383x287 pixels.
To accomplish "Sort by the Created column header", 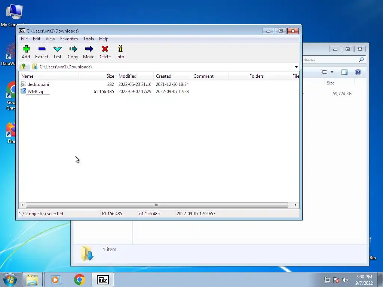I will pyautogui.click(x=172, y=76).
